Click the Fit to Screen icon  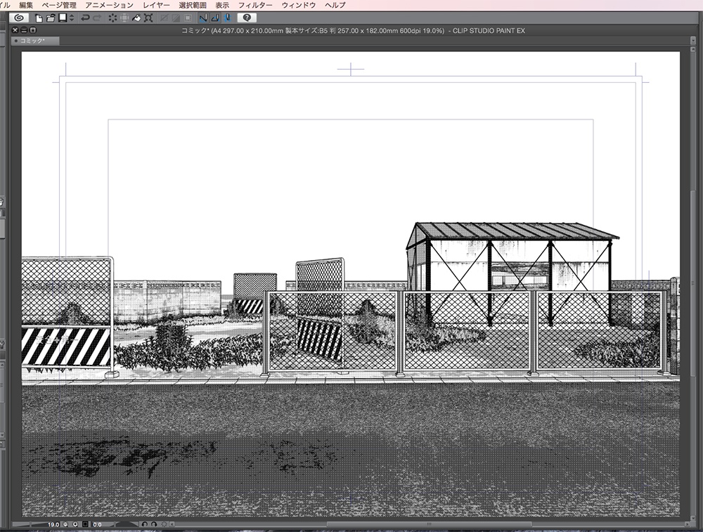click(85, 524)
